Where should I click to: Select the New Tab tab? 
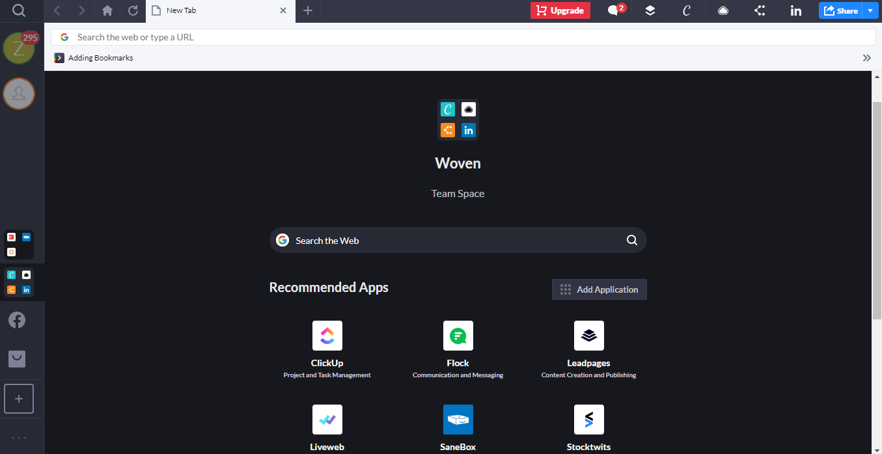click(220, 10)
